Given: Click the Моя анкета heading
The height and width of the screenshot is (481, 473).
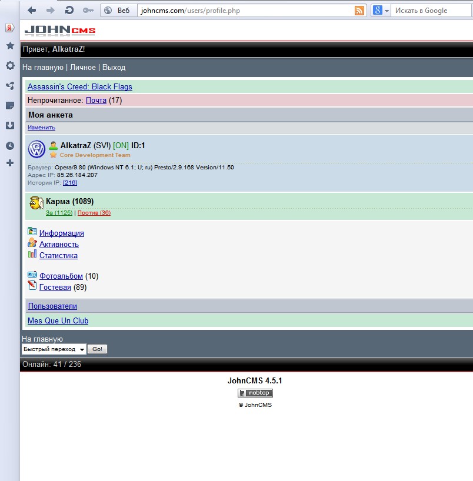Looking at the screenshot, I should (51, 115).
